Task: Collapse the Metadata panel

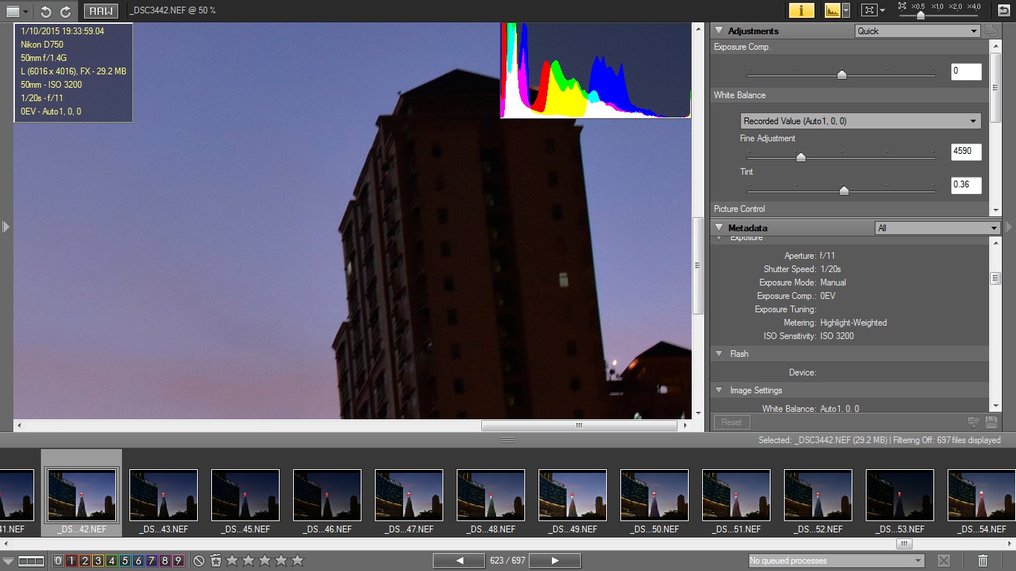Action: pyautogui.click(x=719, y=228)
